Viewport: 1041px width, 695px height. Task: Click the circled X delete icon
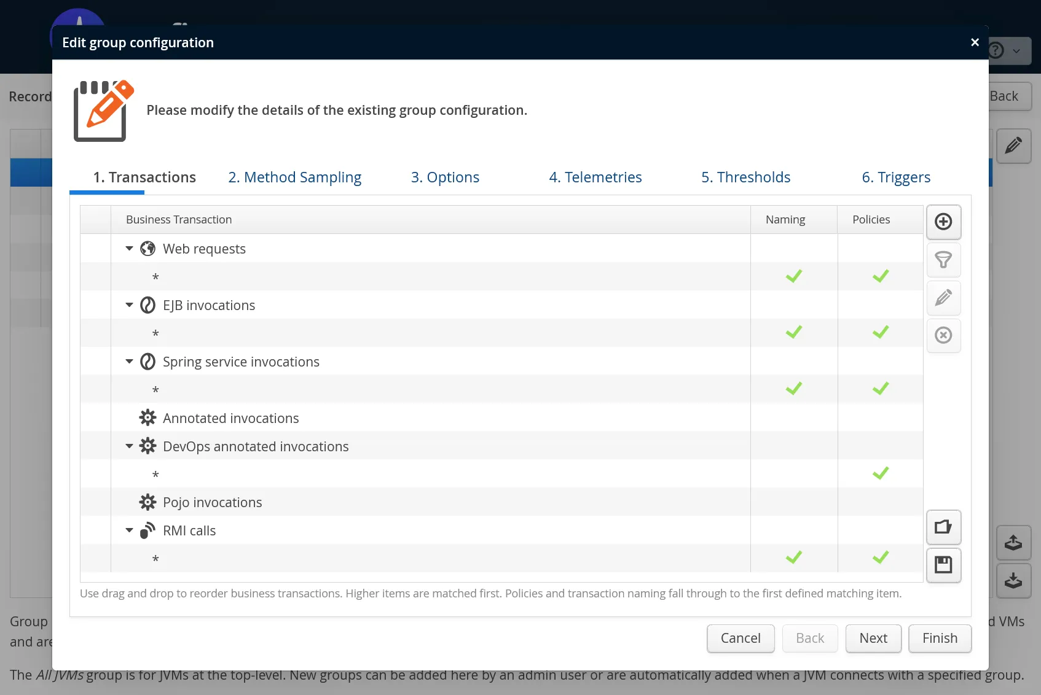(943, 335)
